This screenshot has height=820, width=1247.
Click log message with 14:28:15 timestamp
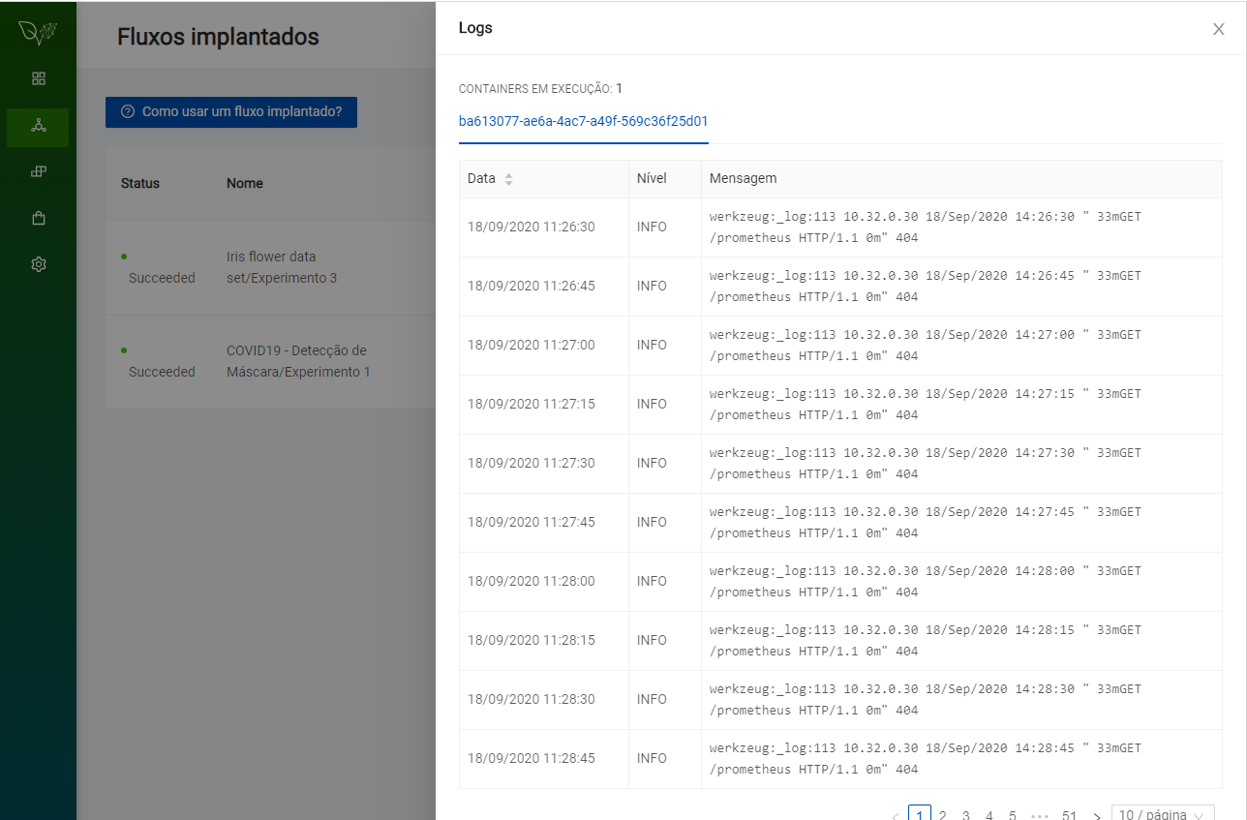tap(926, 641)
